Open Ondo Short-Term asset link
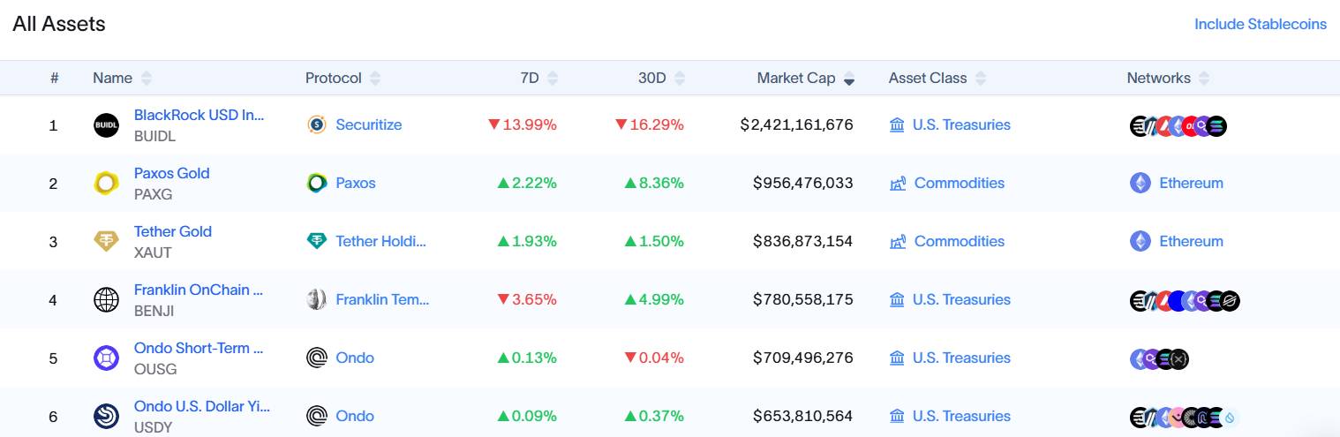The height and width of the screenshot is (437, 1340). (x=199, y=348)
